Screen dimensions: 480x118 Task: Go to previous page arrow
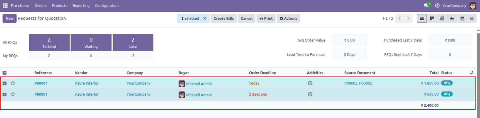click(399, 19)
